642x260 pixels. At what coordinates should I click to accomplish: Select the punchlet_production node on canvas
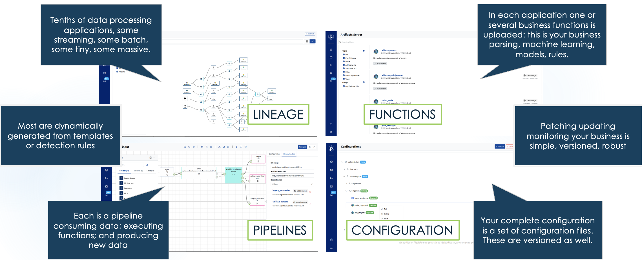coord(233,175)
